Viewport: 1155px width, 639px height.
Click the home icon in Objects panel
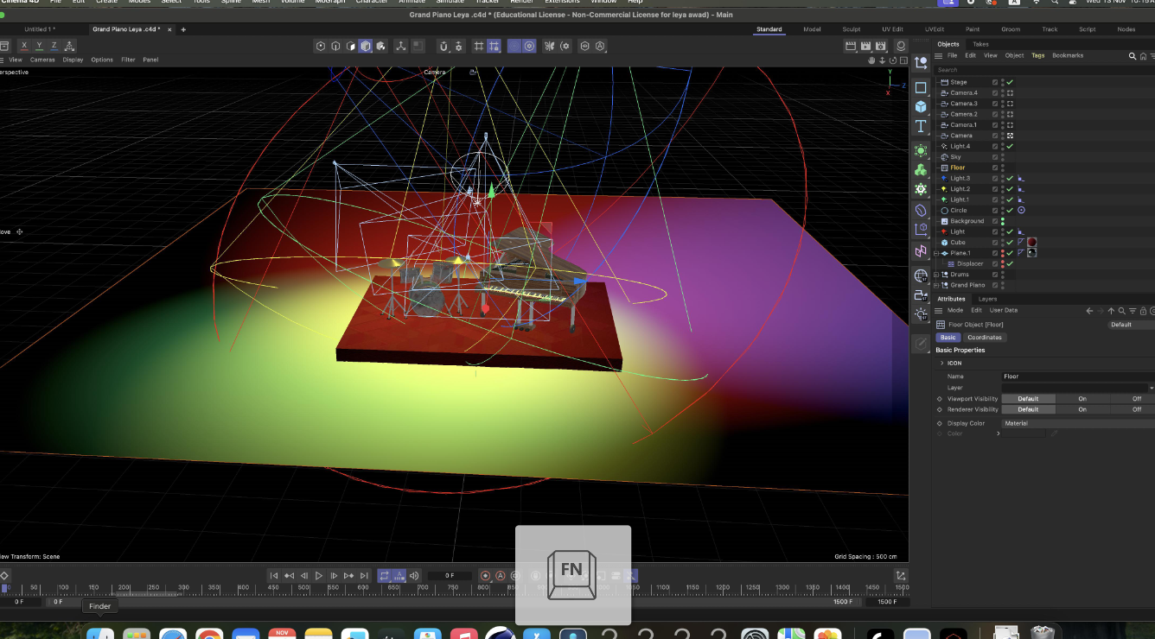pyautogui.click(x=1143, y=56)
